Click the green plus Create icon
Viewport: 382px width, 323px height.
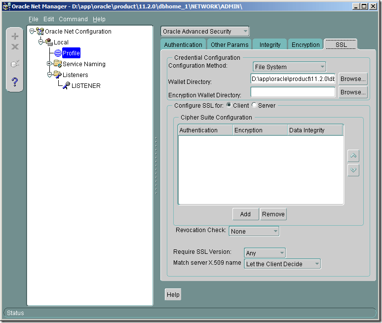point(15,36)
